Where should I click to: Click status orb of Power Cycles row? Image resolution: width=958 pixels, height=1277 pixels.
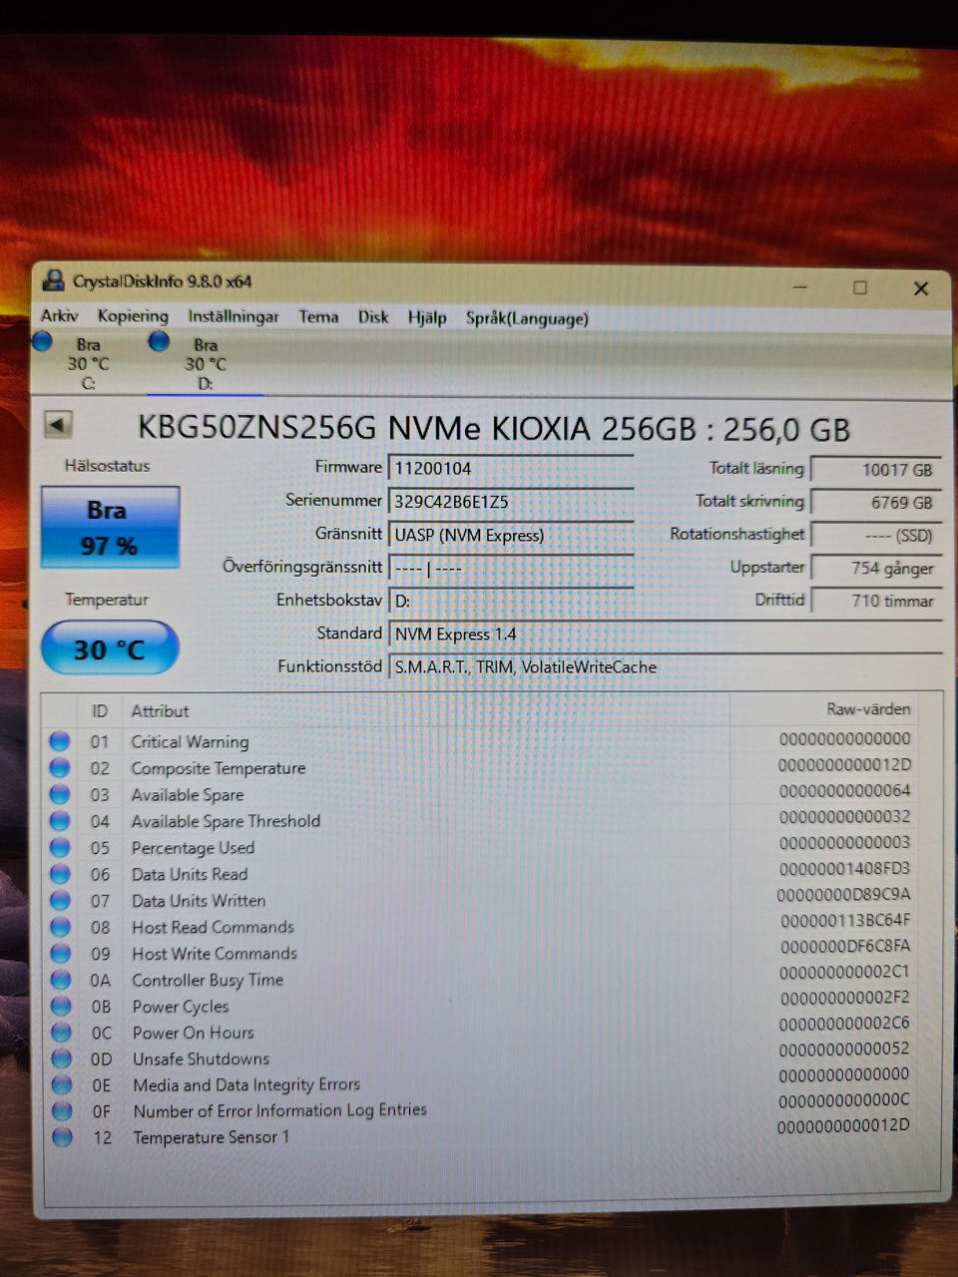(61, 1006)
